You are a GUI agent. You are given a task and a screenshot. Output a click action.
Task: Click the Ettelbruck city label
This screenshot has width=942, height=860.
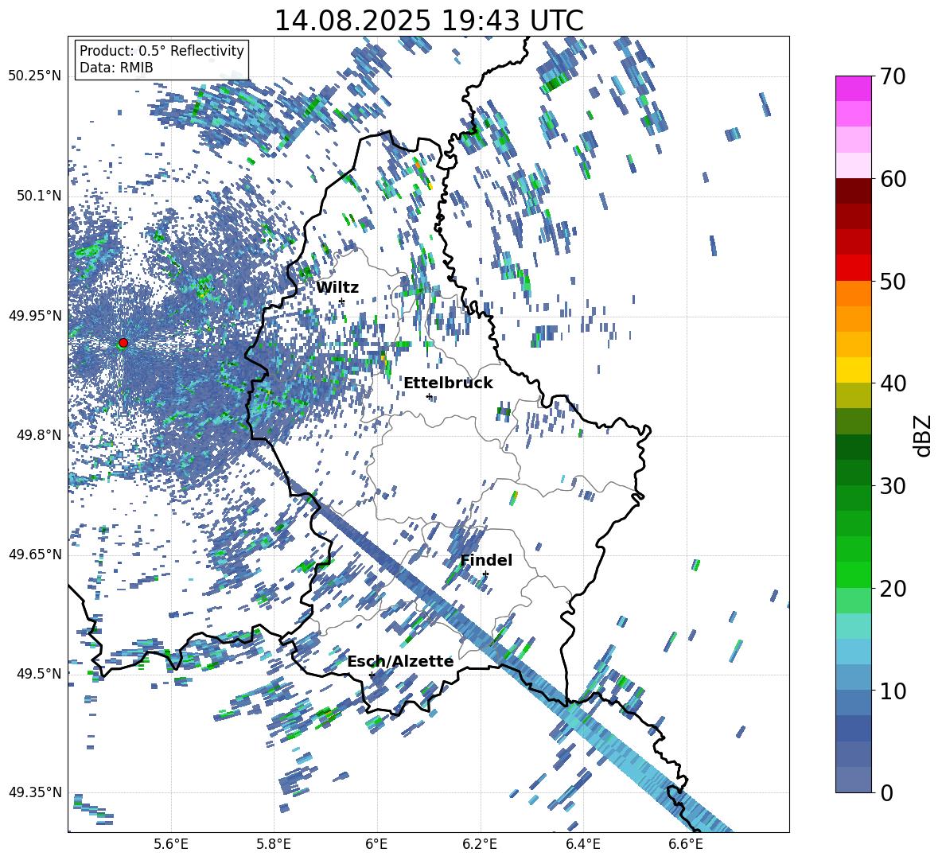click(x=448, y=383)
